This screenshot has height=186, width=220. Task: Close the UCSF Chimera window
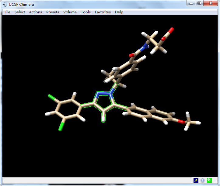click(x=211, y=3)
